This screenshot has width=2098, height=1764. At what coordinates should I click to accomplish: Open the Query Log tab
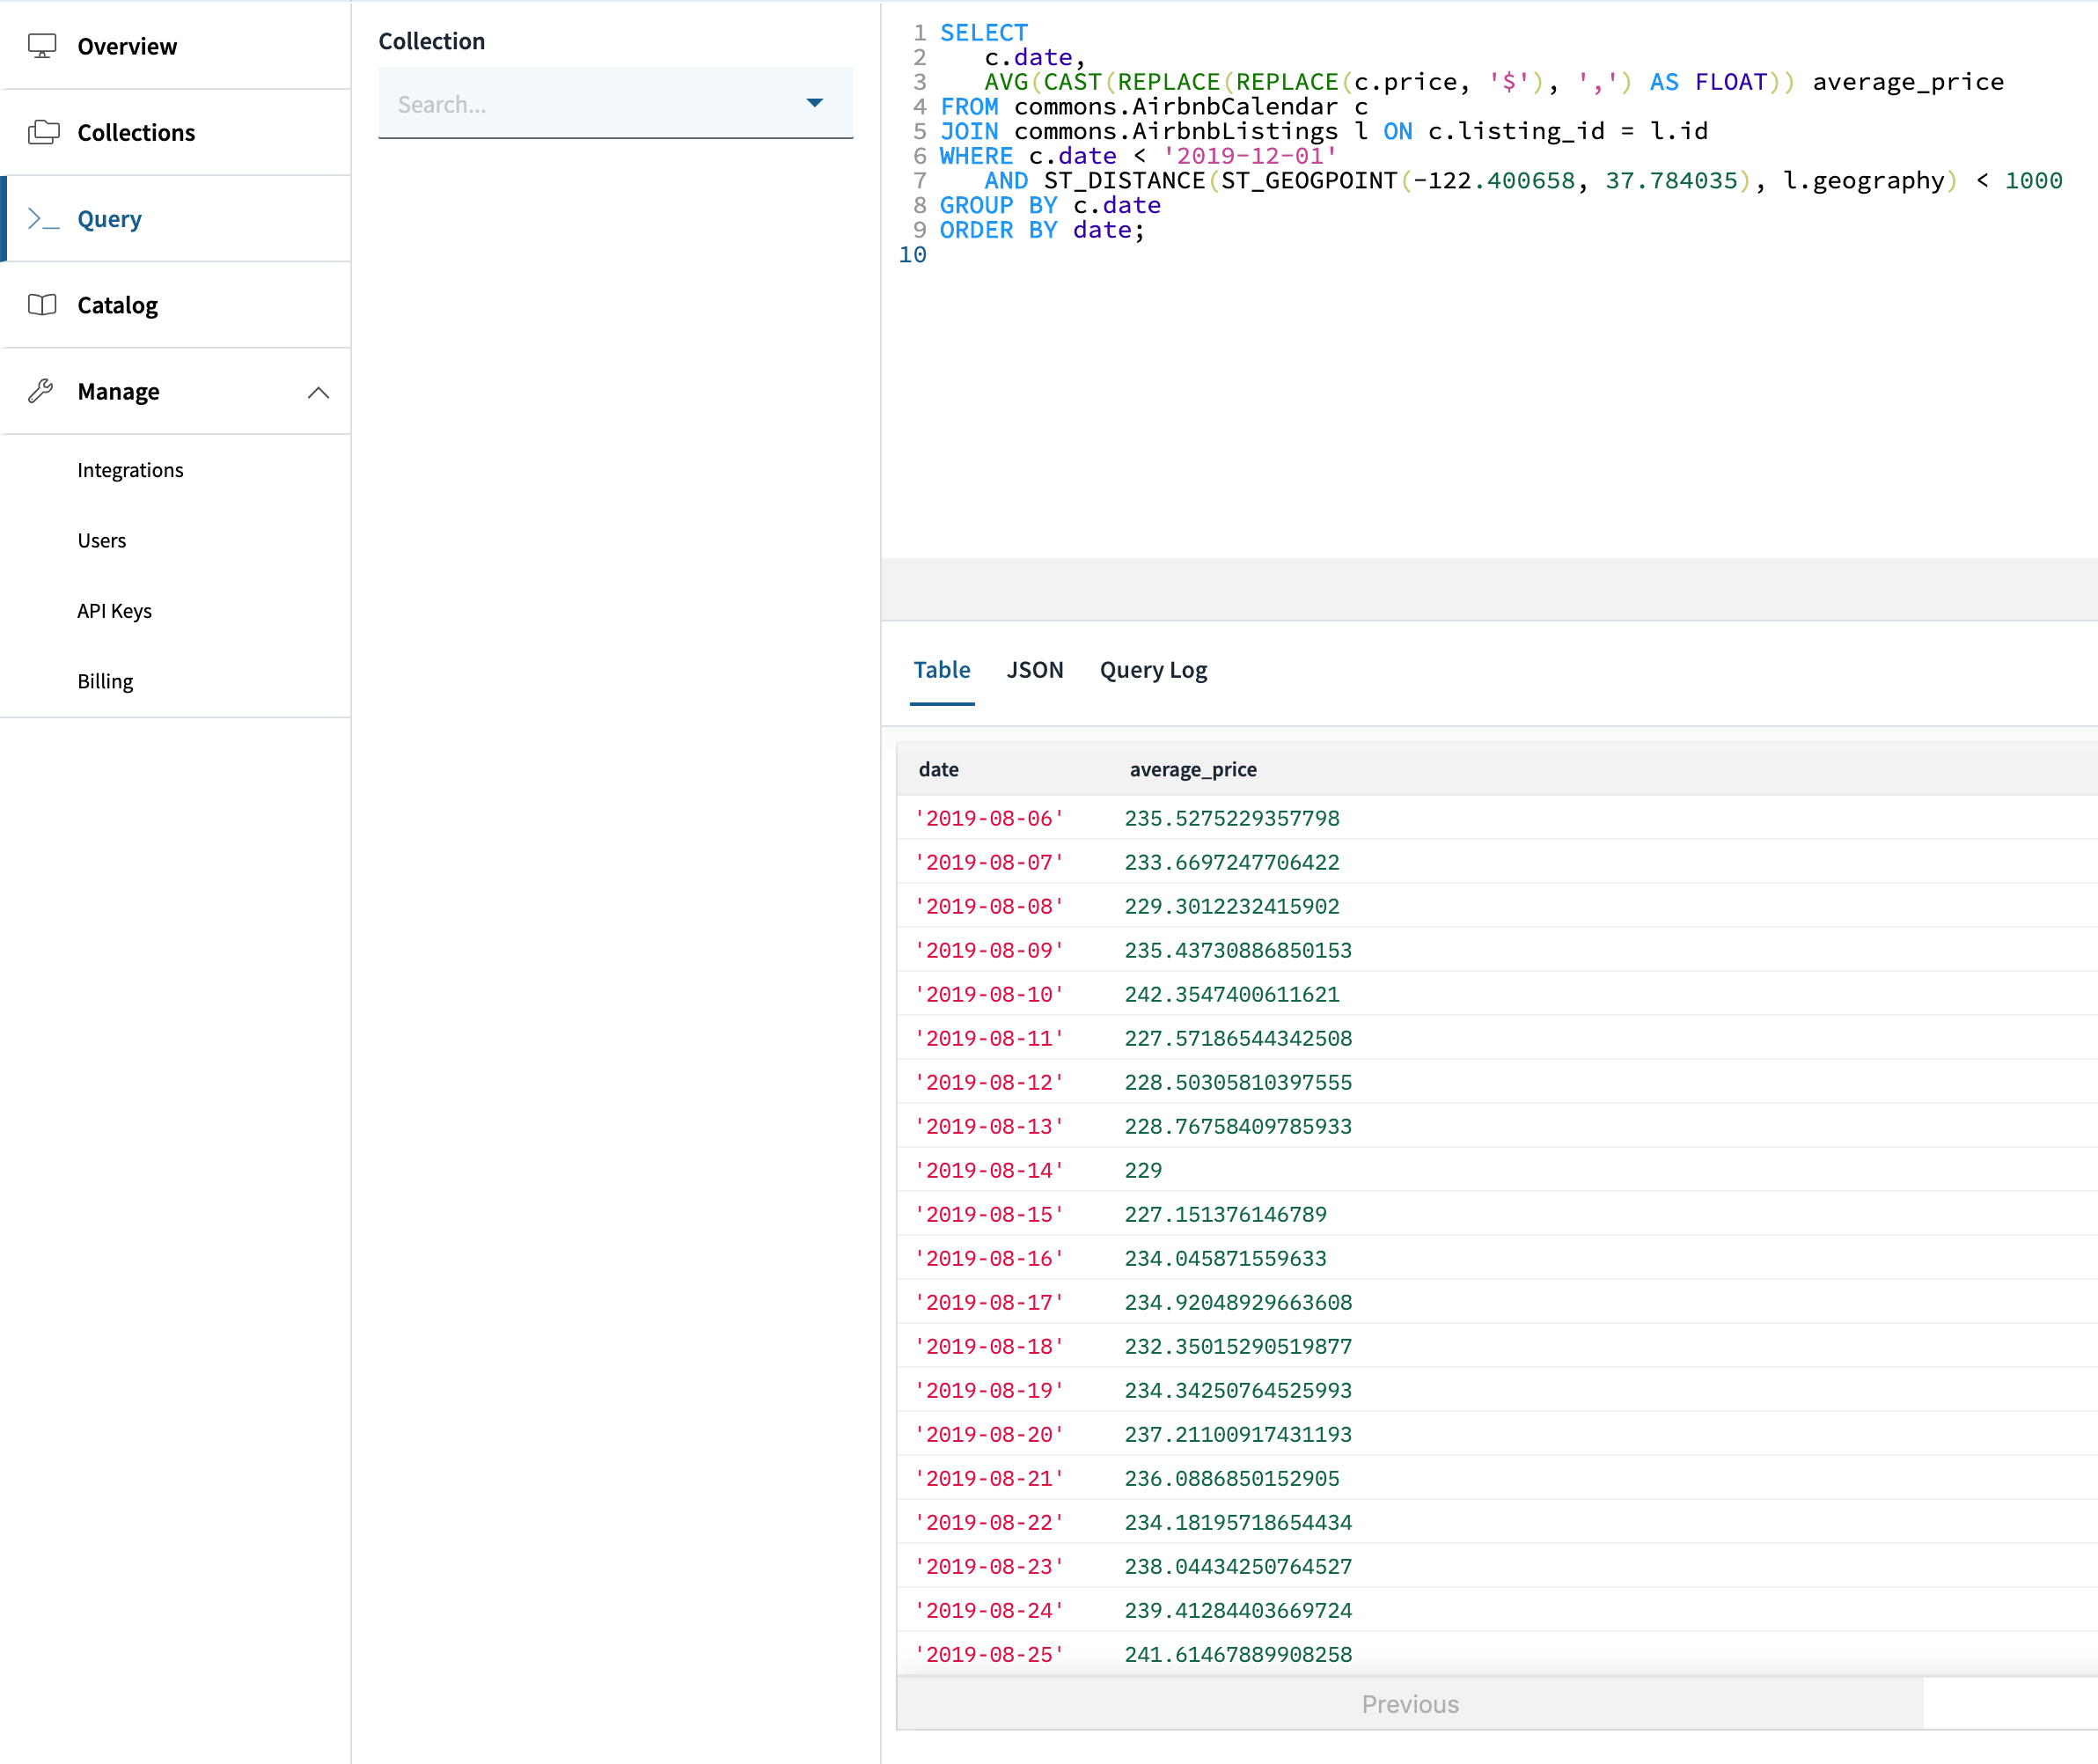[1153, 670]
